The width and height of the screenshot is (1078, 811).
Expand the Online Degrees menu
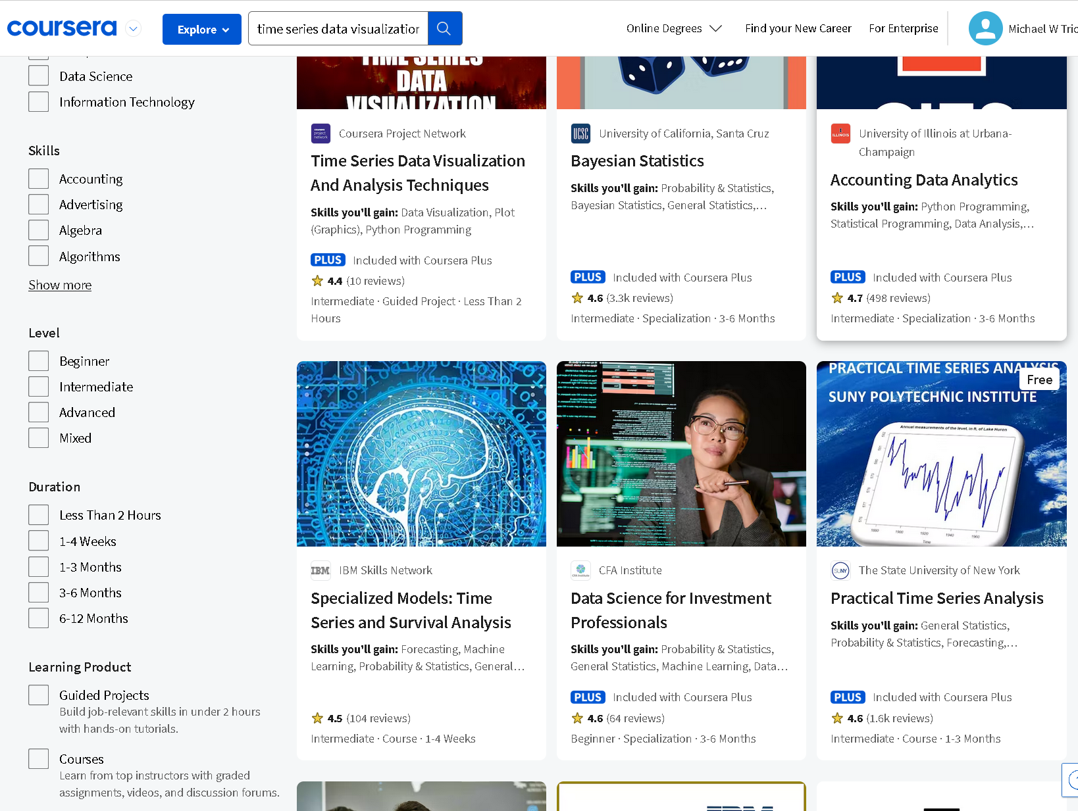click(x=674, y=28)
